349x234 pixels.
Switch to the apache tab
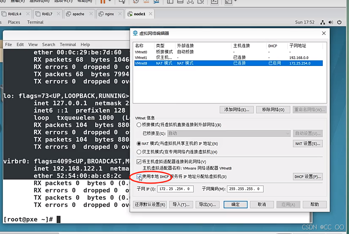(x=78, y=14)
